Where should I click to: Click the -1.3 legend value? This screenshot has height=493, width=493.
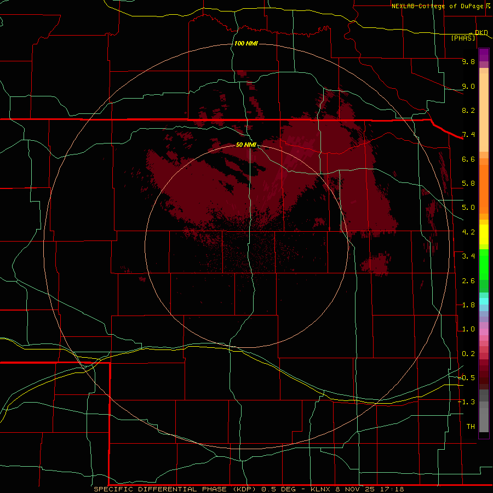tap(467, 402)
